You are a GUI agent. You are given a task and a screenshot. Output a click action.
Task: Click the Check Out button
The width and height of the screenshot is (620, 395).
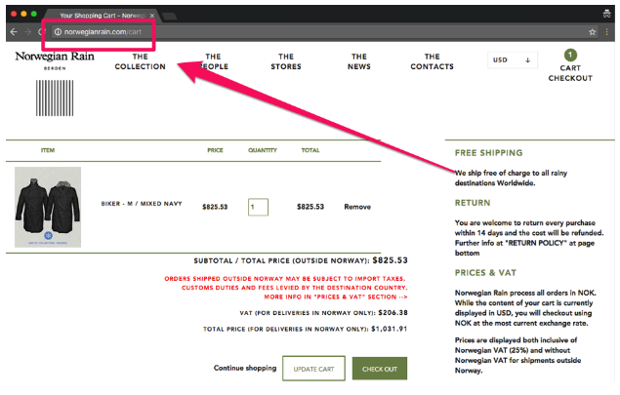point(380,369)
